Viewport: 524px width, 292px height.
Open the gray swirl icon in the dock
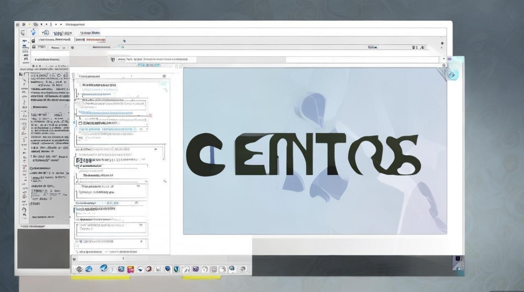(80, 269)
